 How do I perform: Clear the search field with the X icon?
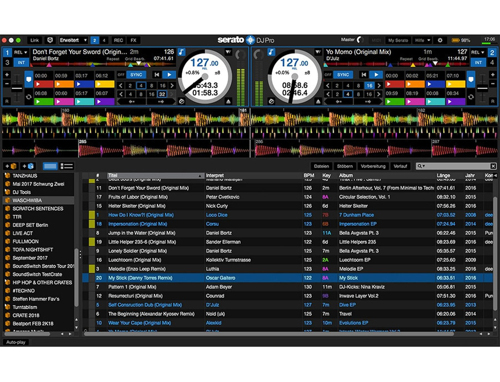click(x=493, y=166)
